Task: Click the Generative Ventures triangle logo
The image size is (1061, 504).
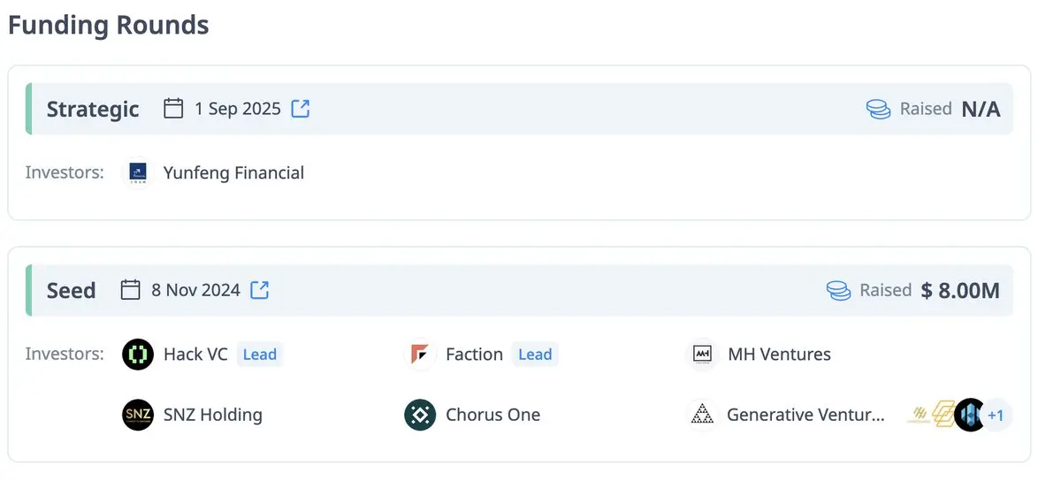Action: click(x=702, y=415)
